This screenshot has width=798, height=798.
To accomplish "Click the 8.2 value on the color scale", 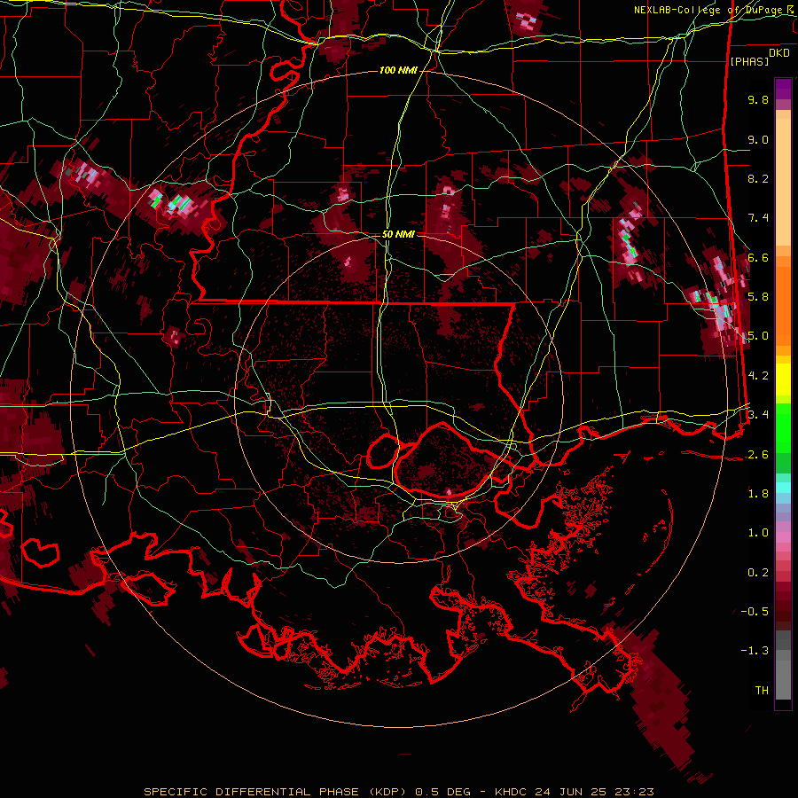I will click(x=758, y=178).
